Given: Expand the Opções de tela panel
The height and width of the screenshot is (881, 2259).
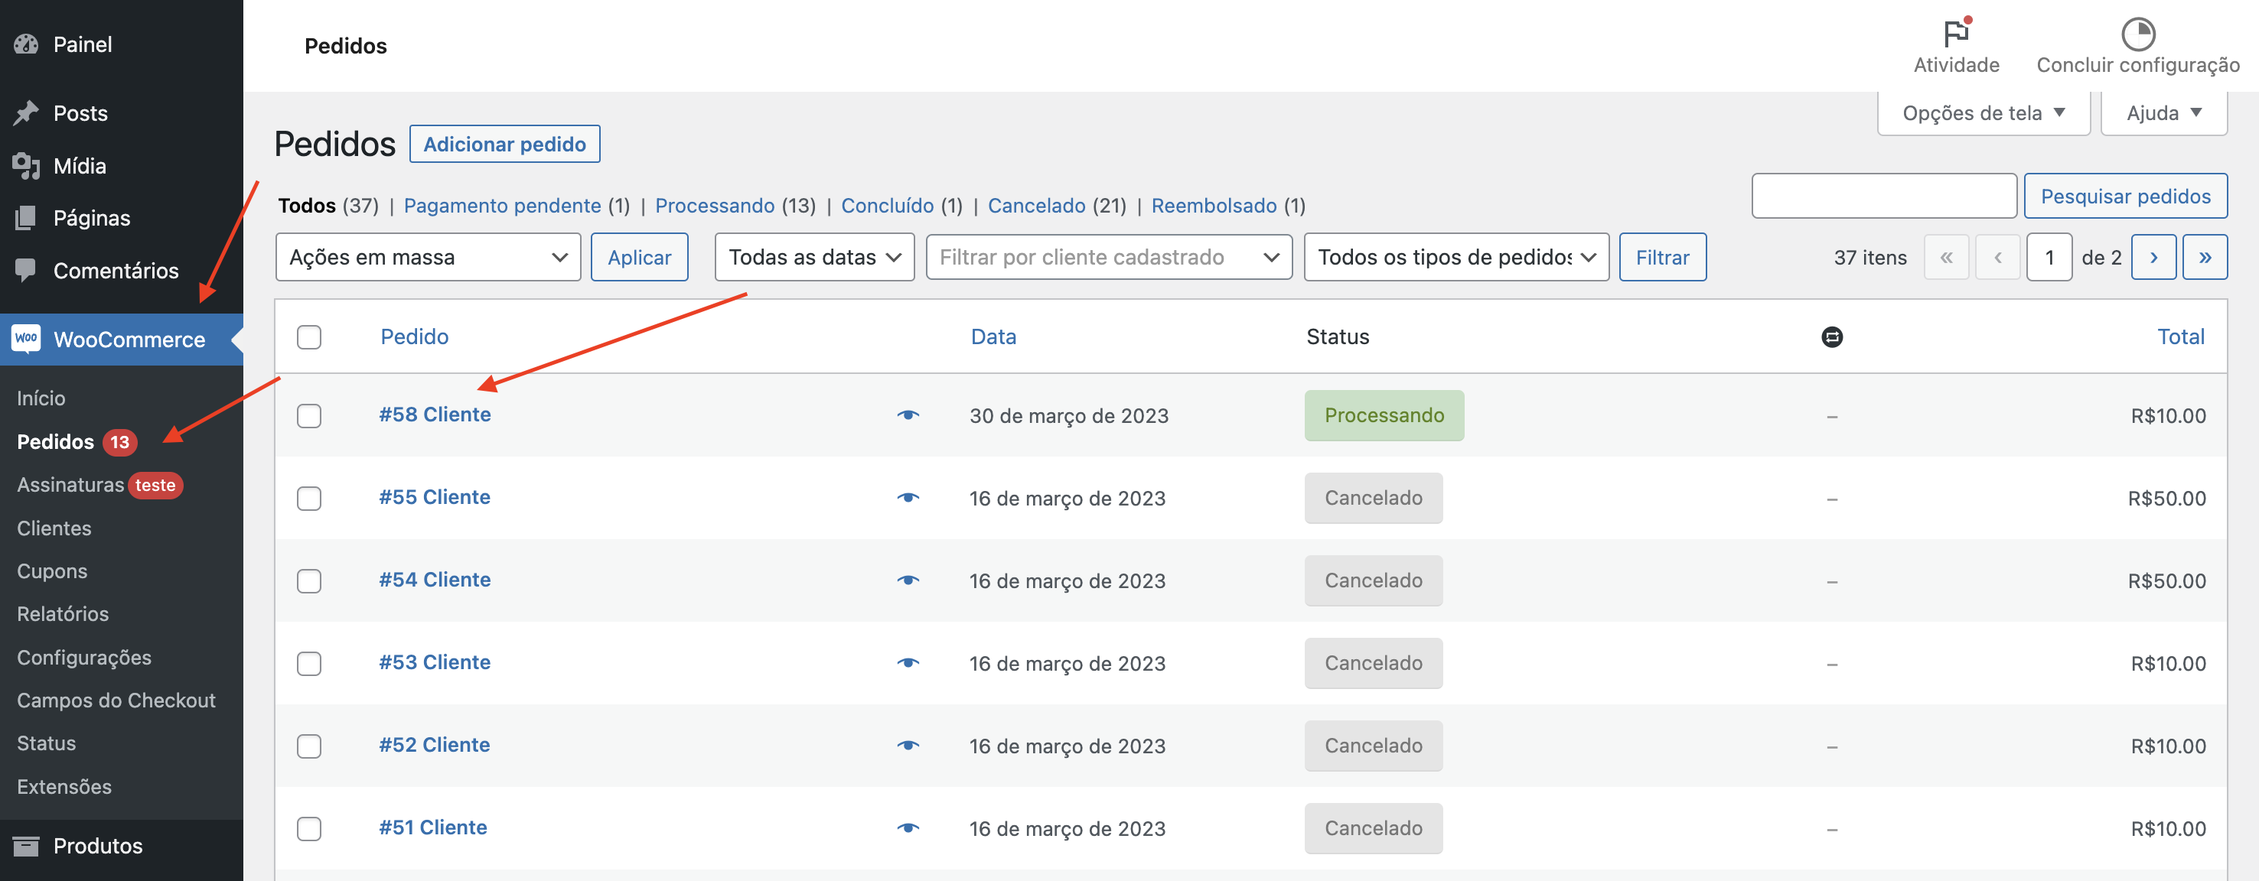Looking at the screenshot, I should pyautogui.click(x=1983, y=112).
